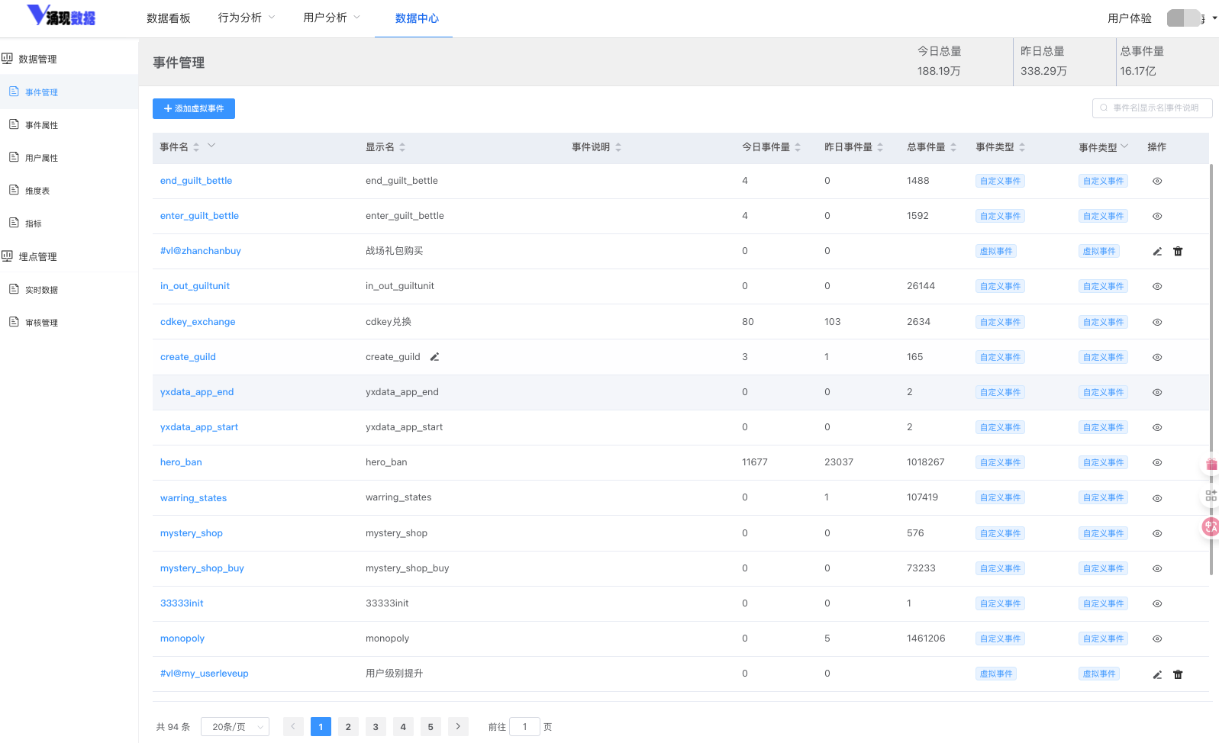Sort by 总事件量 column

coord(953,147)
